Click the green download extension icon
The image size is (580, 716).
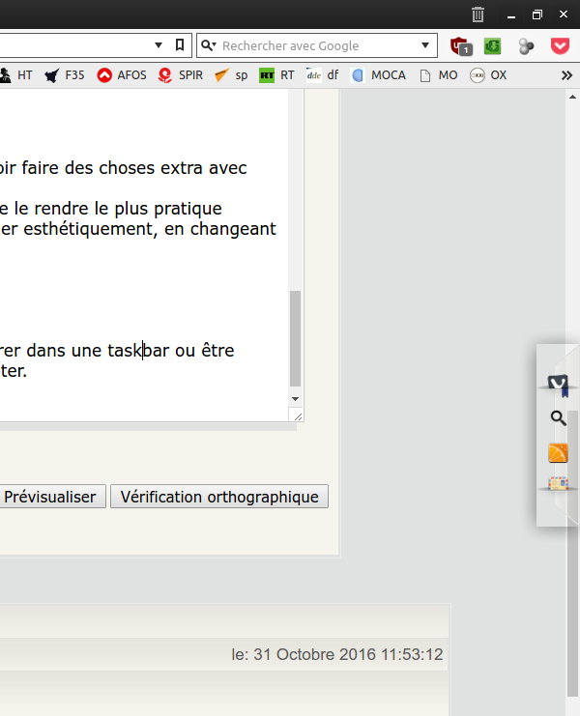(492, 46)
